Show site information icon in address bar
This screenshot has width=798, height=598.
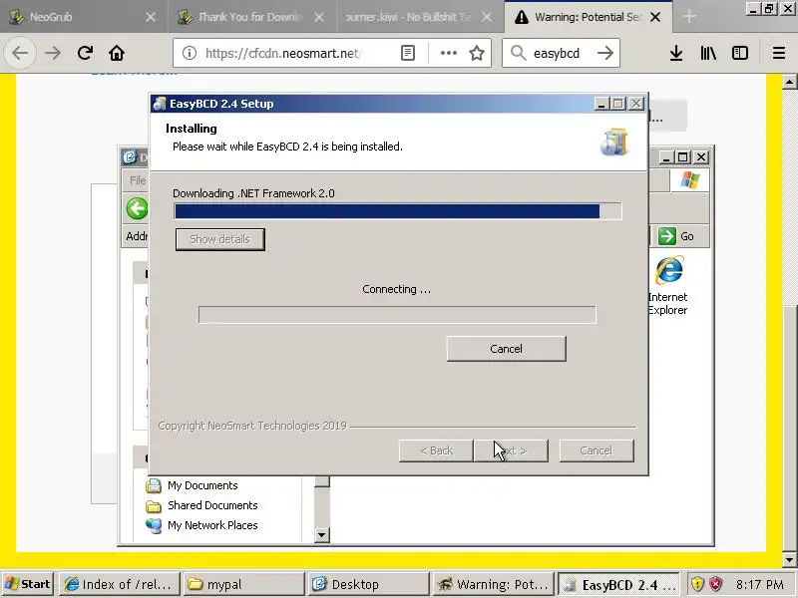pos(190,53)
